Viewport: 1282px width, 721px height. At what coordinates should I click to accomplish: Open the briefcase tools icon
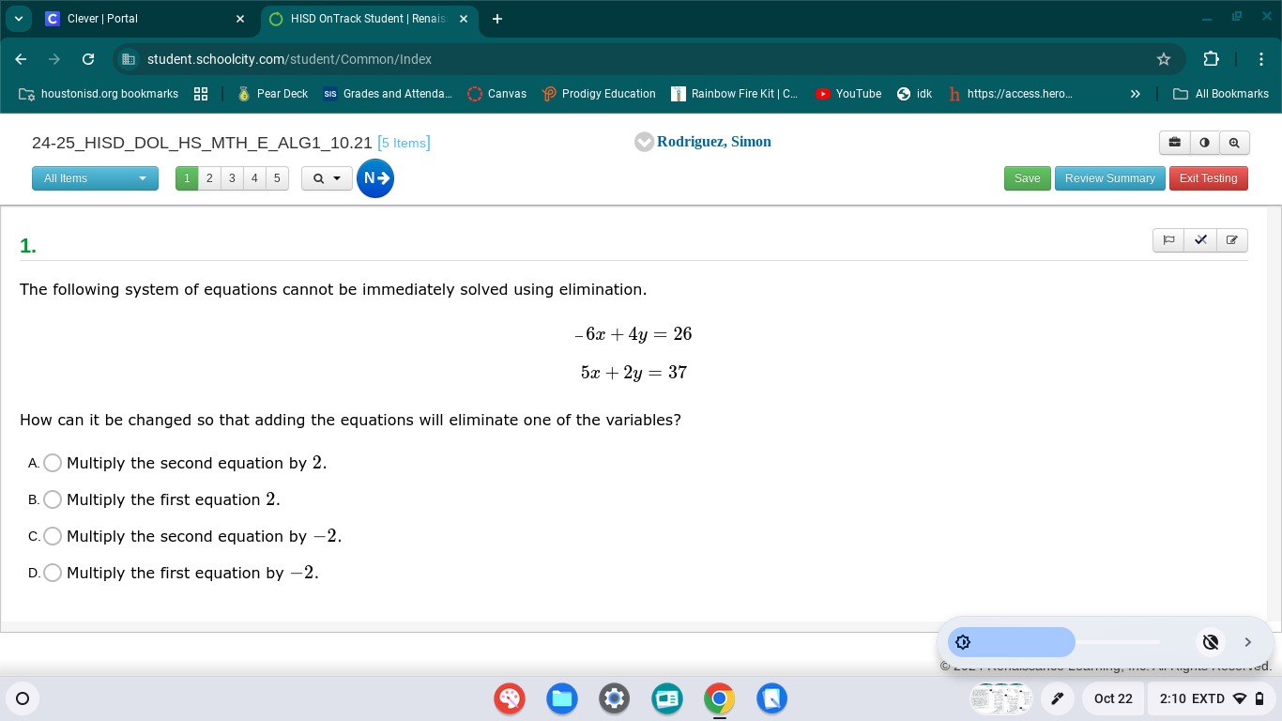(1174, 143)
